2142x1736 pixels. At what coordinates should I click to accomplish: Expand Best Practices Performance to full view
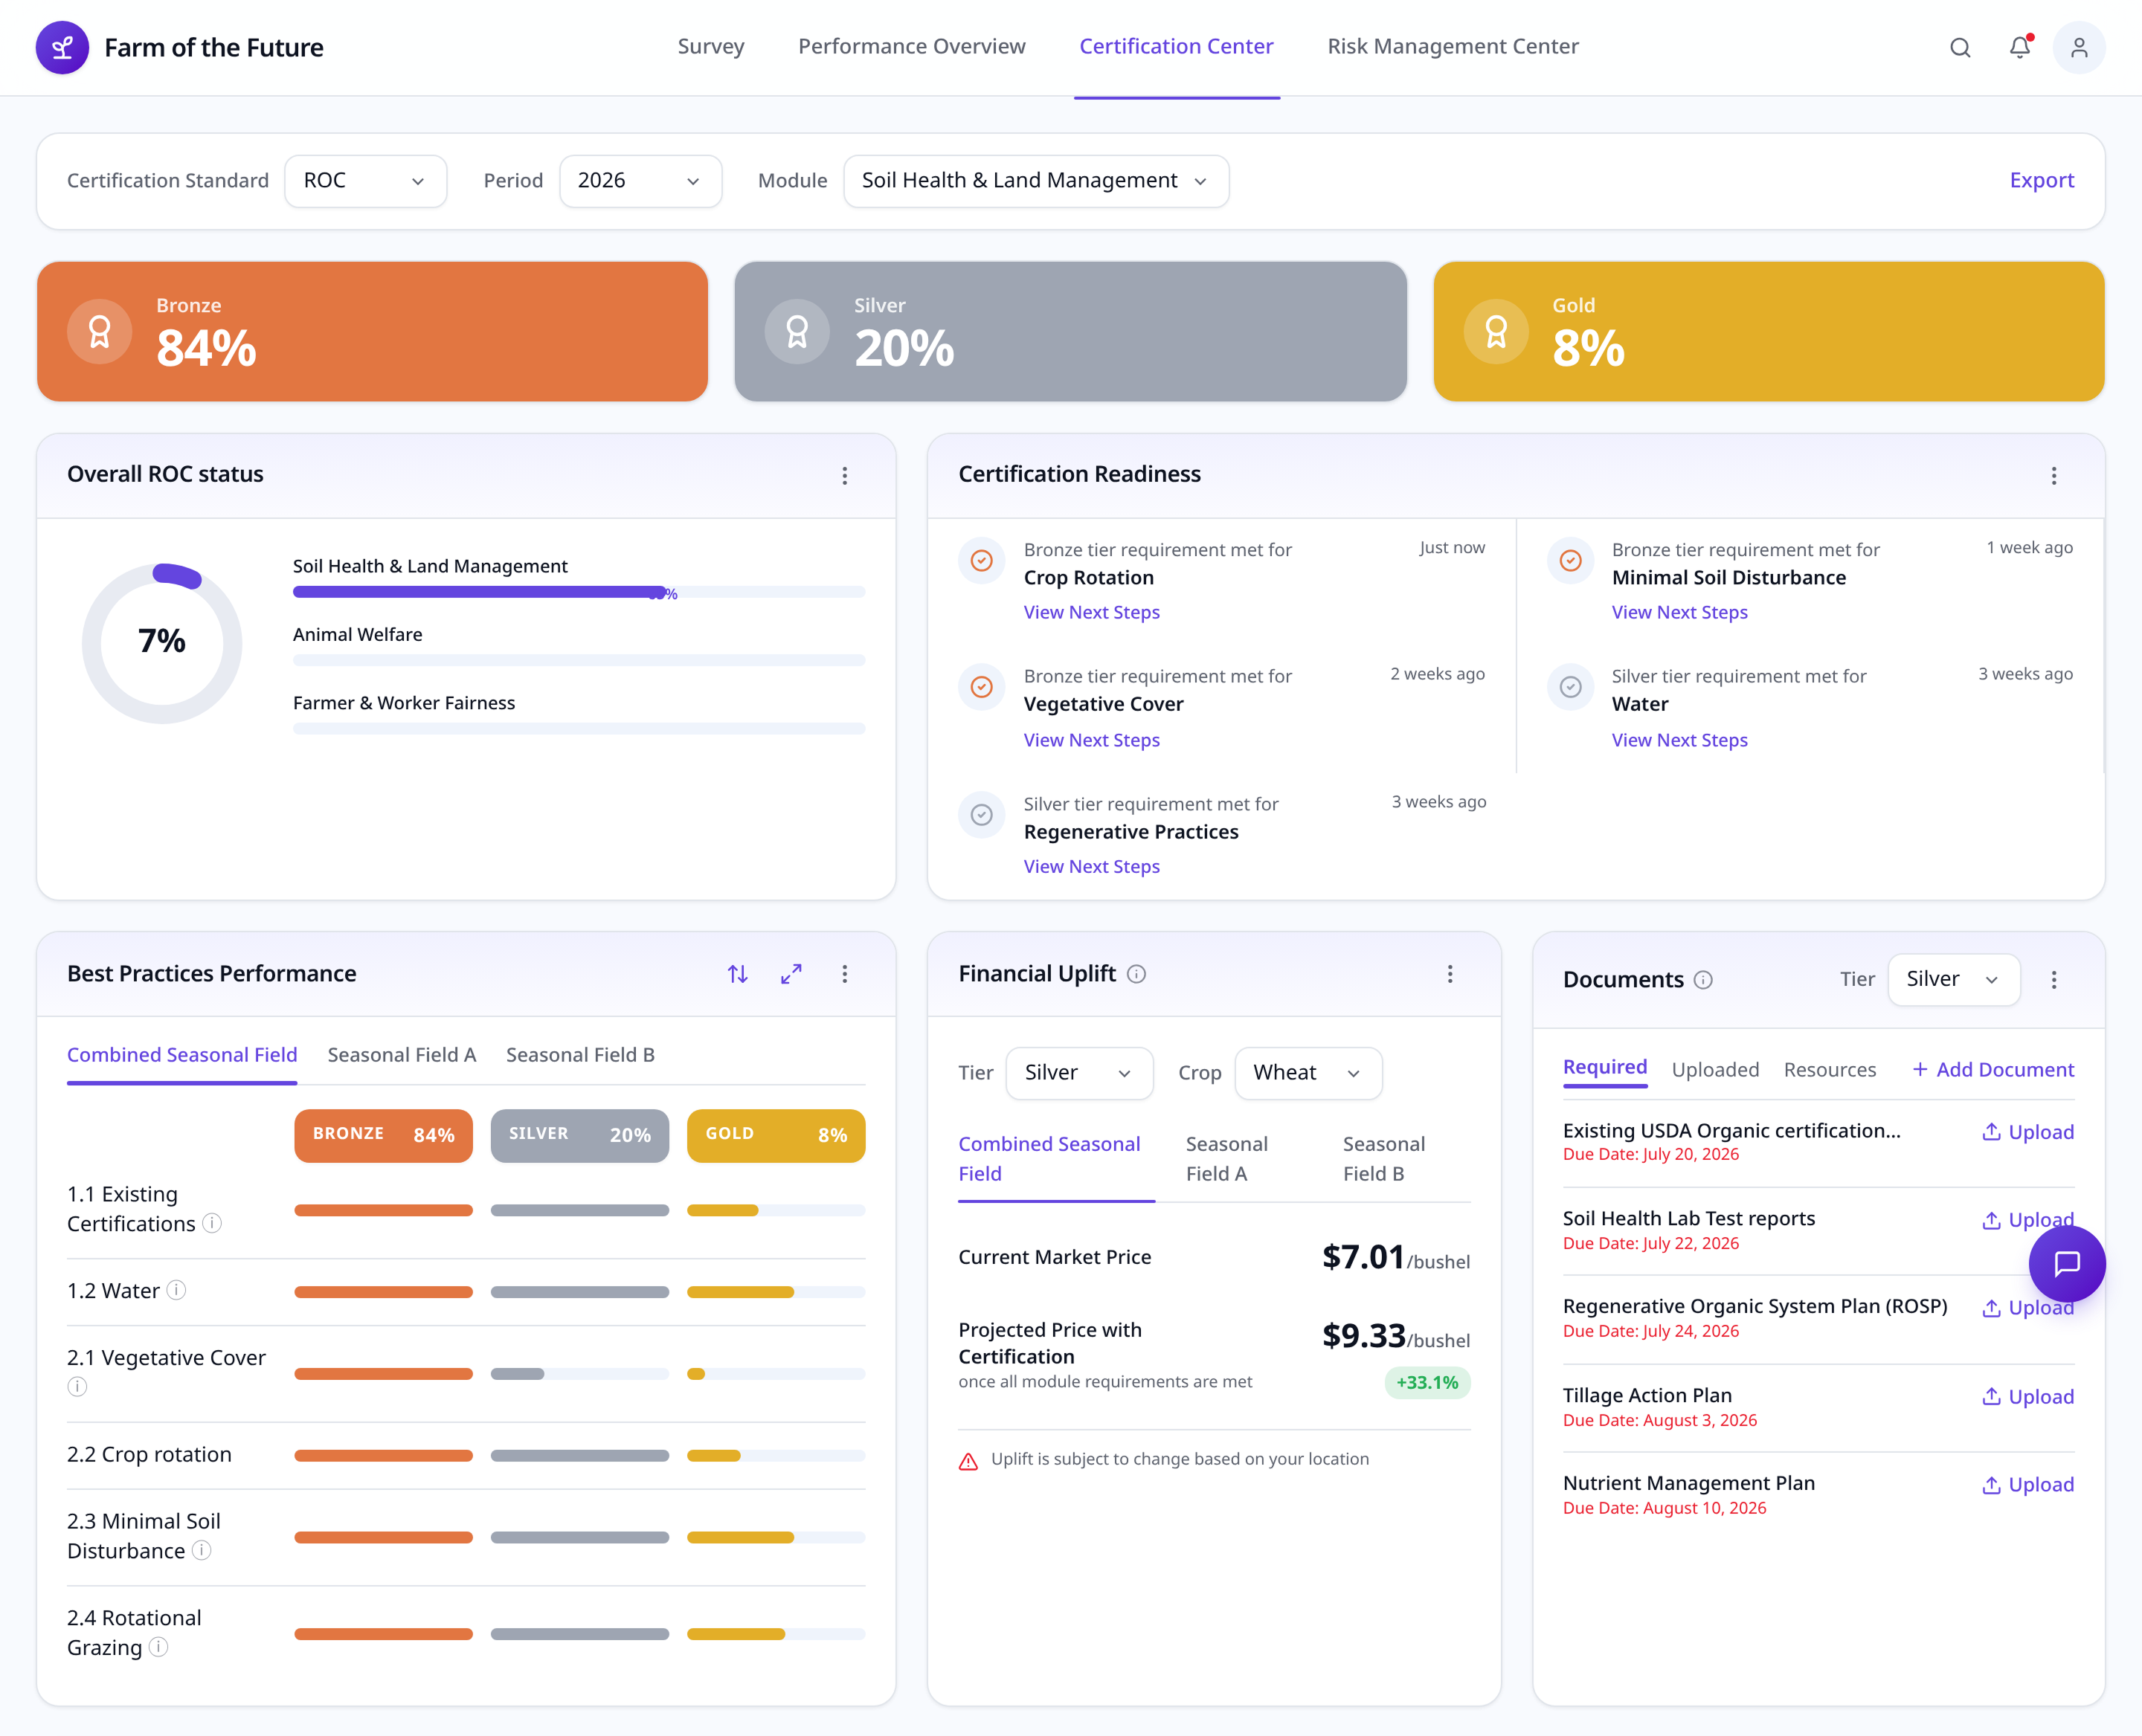pyautogui.click(x=791, y=974)
